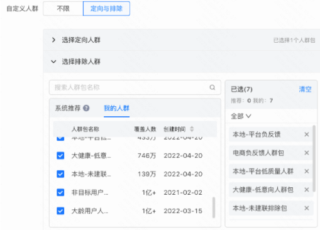The image size is (320, 230).
Task: Remove 本地-平台低质量人群 from selected
Action: pos(307,171)
